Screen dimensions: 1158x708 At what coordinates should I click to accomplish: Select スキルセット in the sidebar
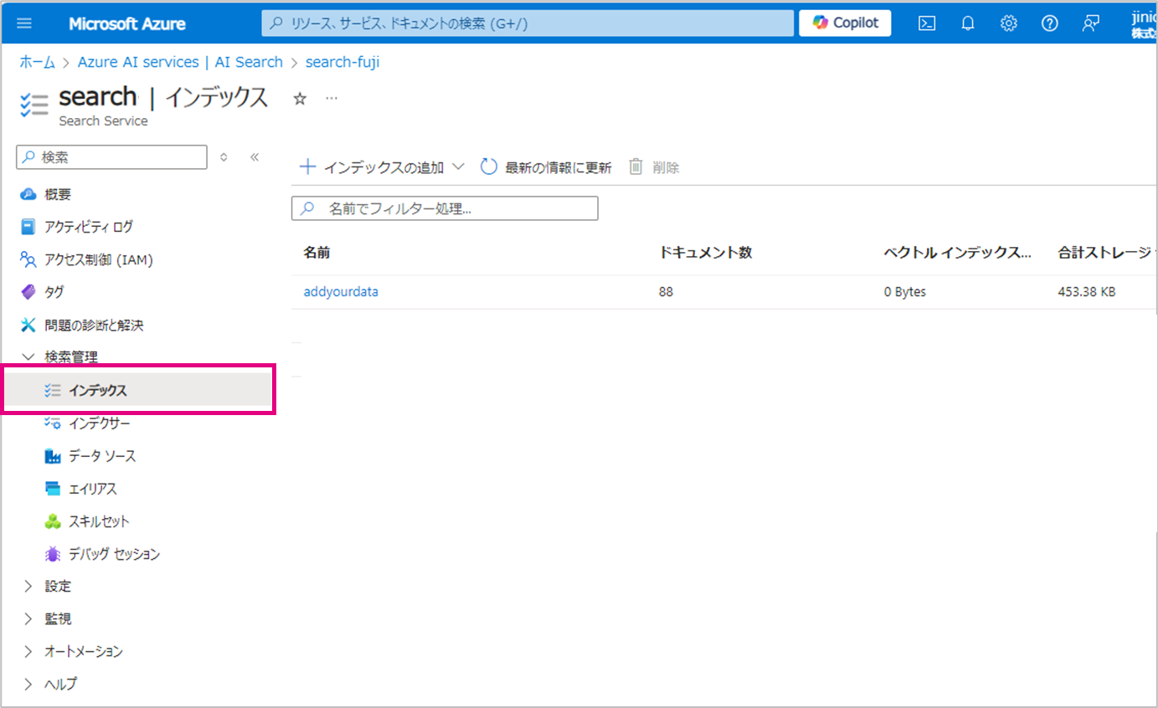(x=87, y=521)
